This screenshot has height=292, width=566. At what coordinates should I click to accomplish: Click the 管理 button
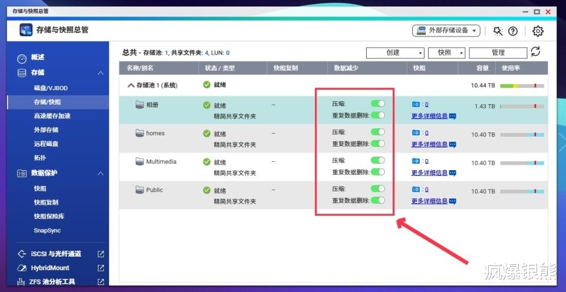coord(498,52)
